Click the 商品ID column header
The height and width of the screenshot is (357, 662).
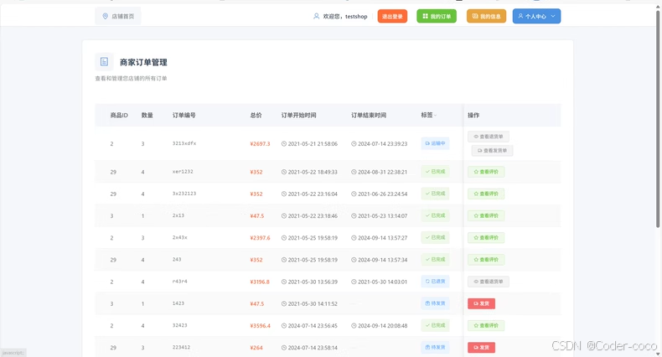[x=119, y=115]
